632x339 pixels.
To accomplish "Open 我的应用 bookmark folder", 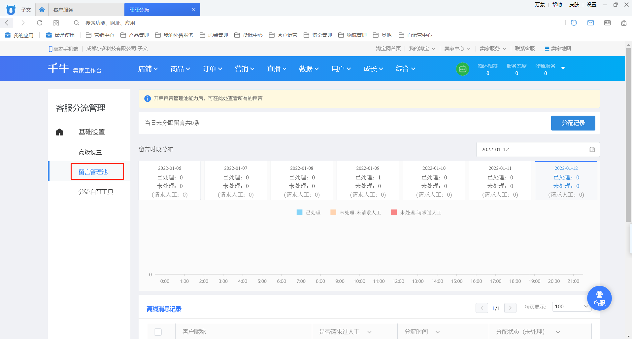I will (19, 35).
